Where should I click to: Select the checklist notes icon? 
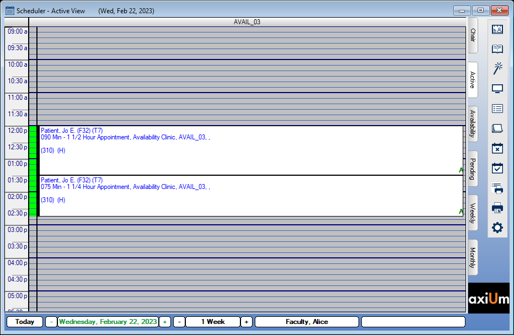[x=497, y=109]
